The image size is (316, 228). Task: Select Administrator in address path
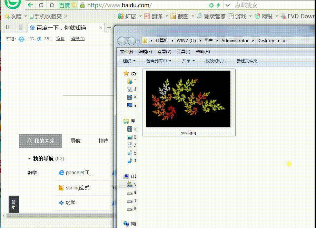pyautogui.click(x=235, y=41)
